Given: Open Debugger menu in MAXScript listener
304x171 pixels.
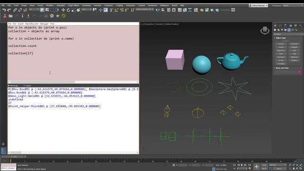Looking at the screenshot, I should point(44,24).
